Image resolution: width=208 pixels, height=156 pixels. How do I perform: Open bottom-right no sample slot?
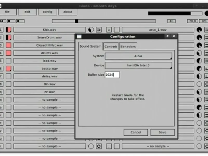(x=158, y=146)
